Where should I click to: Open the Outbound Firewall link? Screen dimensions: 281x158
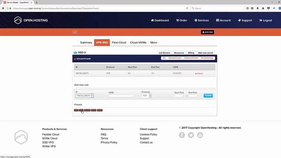(x=191, y=58)
